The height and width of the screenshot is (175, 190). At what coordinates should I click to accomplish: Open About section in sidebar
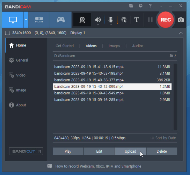click(17, 105)
